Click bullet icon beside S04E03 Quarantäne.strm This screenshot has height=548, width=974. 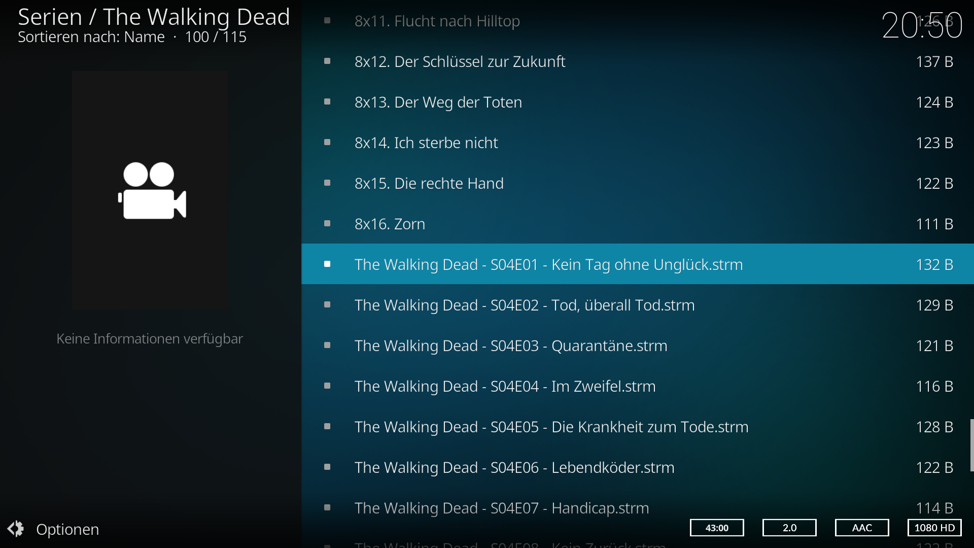pos(327,345)
